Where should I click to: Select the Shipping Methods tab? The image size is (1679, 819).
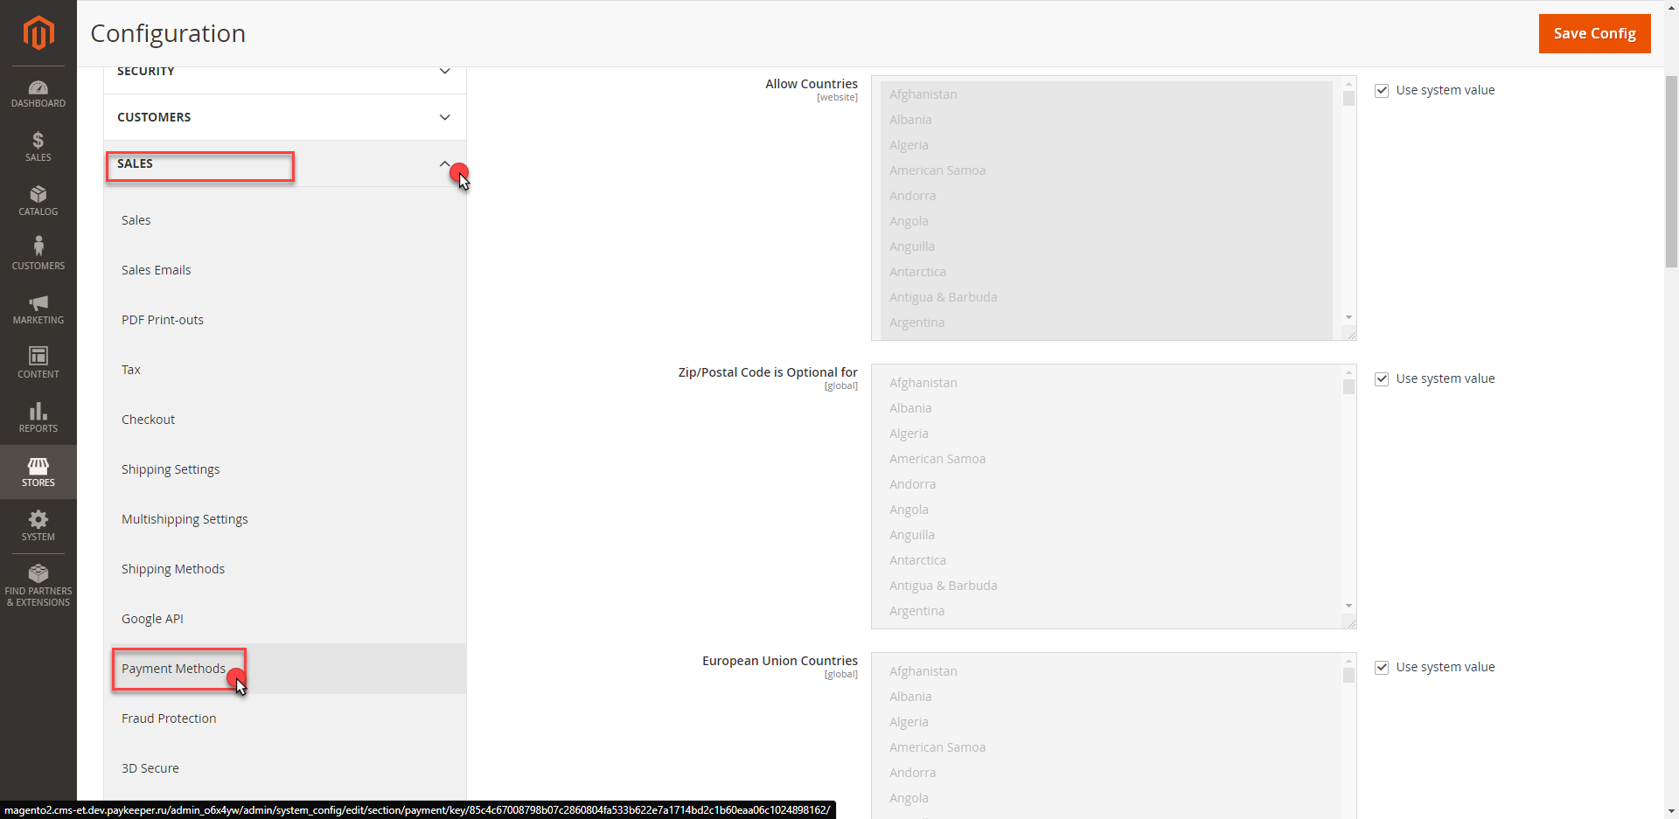click(x=173, y=569)
